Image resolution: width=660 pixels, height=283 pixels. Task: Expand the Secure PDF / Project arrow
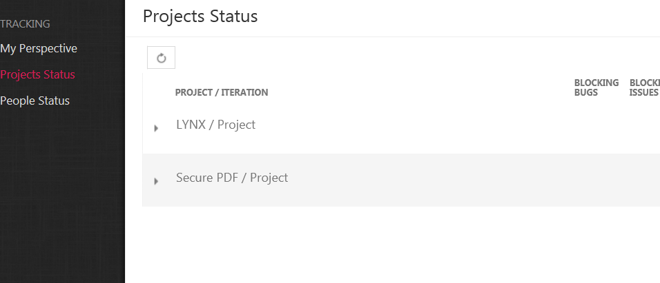pyautogui.click(x=156, y=181)
